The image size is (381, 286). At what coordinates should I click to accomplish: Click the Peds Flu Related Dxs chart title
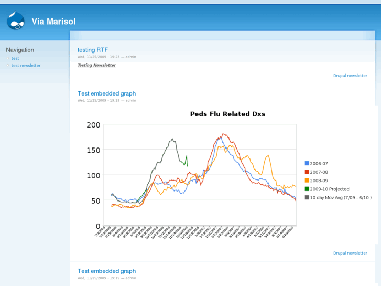[x=227, y=114]
